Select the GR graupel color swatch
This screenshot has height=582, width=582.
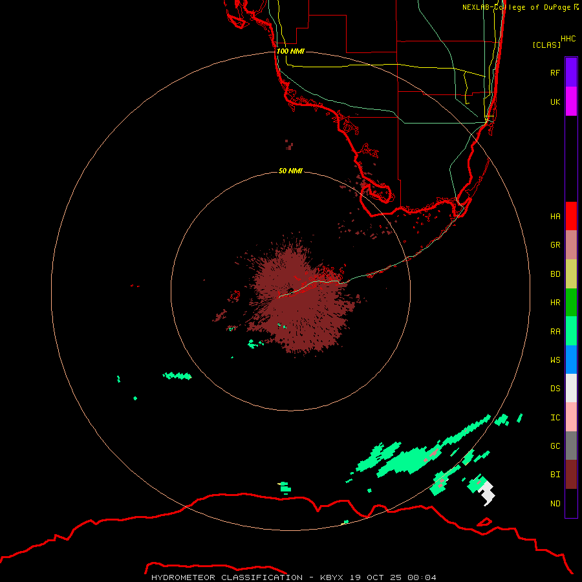coord(571,245)
